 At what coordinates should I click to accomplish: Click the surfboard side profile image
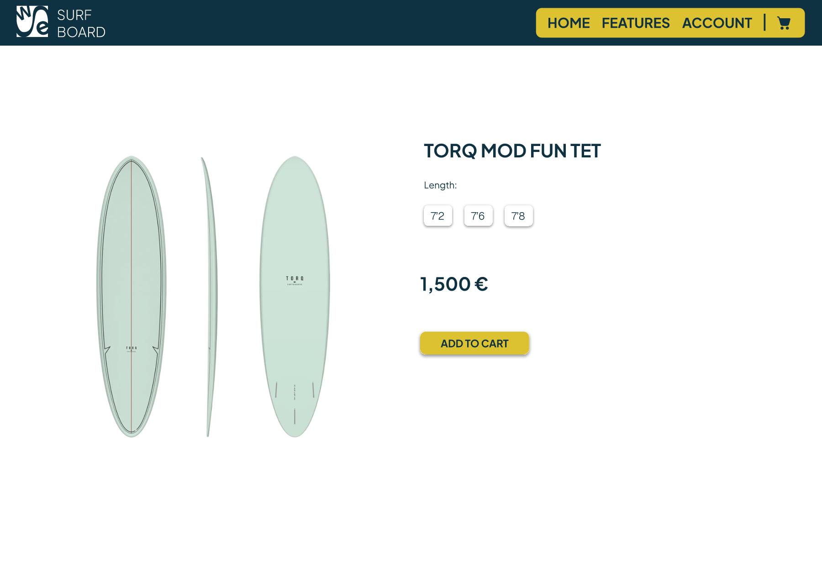click(x=209, y=297)
